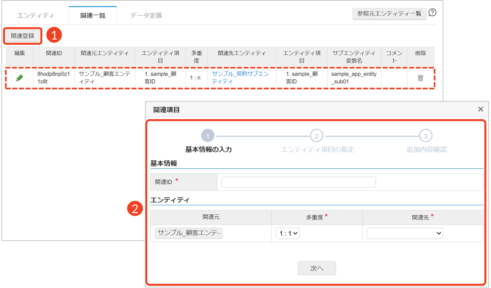Open the サンプル_契約サブエンティティ link
The width and height of the screenshot is (491, 288).
(x=240, y=78)
